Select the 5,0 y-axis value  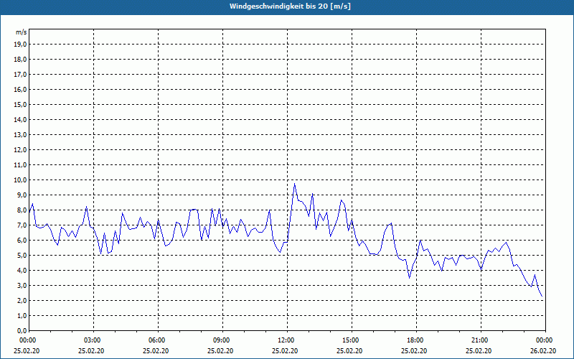(22, 256)
